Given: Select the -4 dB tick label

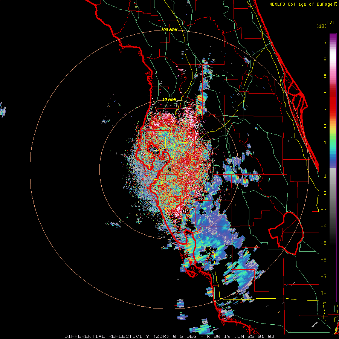Looking at the screenshot, I should pos(324,226).
